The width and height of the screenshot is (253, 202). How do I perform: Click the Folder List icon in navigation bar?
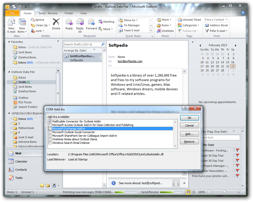pyautogui.click(x=48, y=185)
